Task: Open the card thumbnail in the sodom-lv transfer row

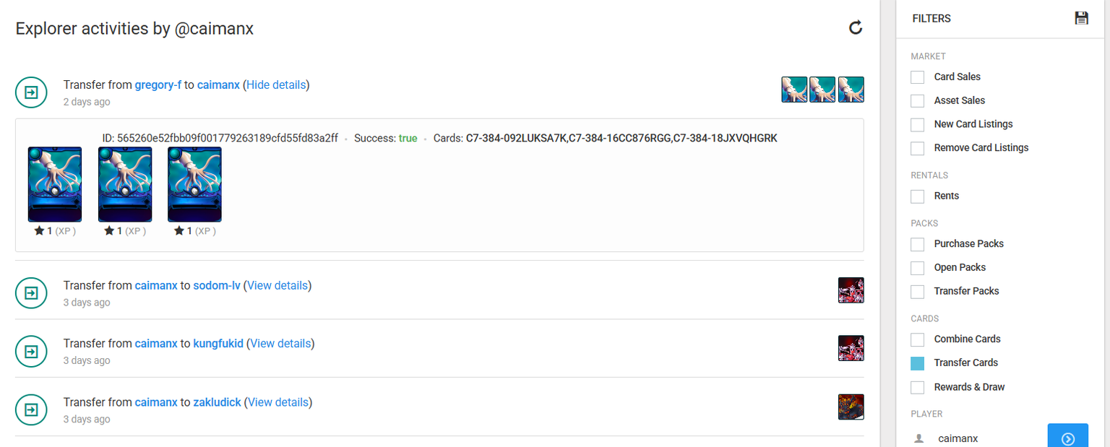Action: click(851, 290)
